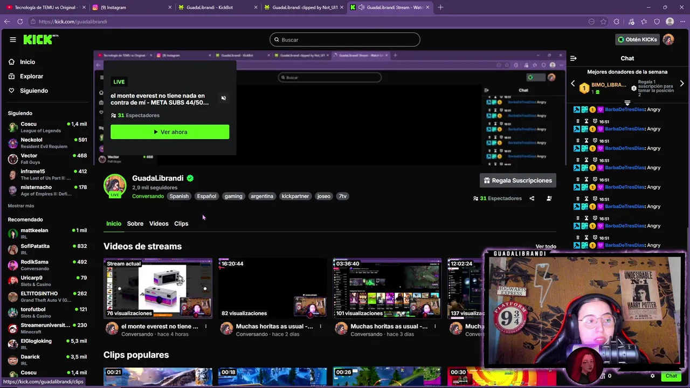Open the Videos channel tab

[x=158, y=224]
